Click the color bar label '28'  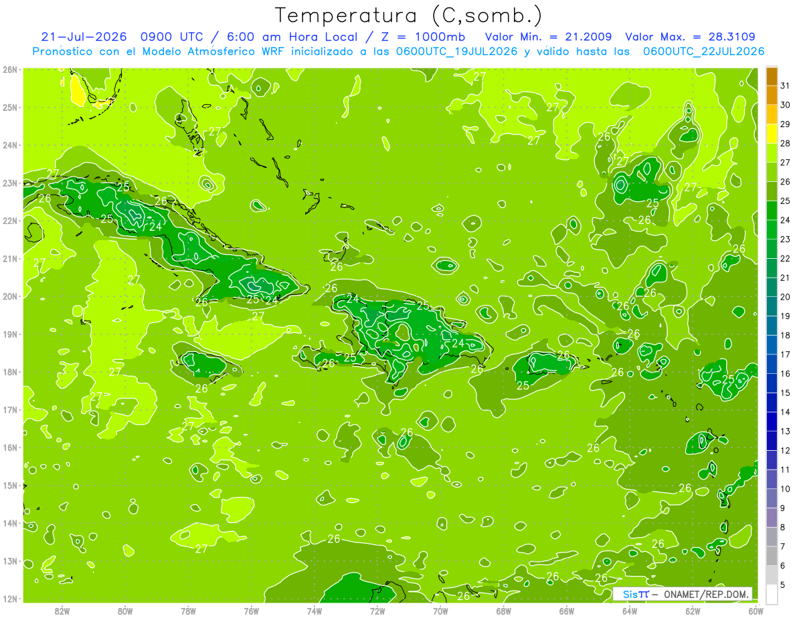pyautogui.click(x=786, y=143)
